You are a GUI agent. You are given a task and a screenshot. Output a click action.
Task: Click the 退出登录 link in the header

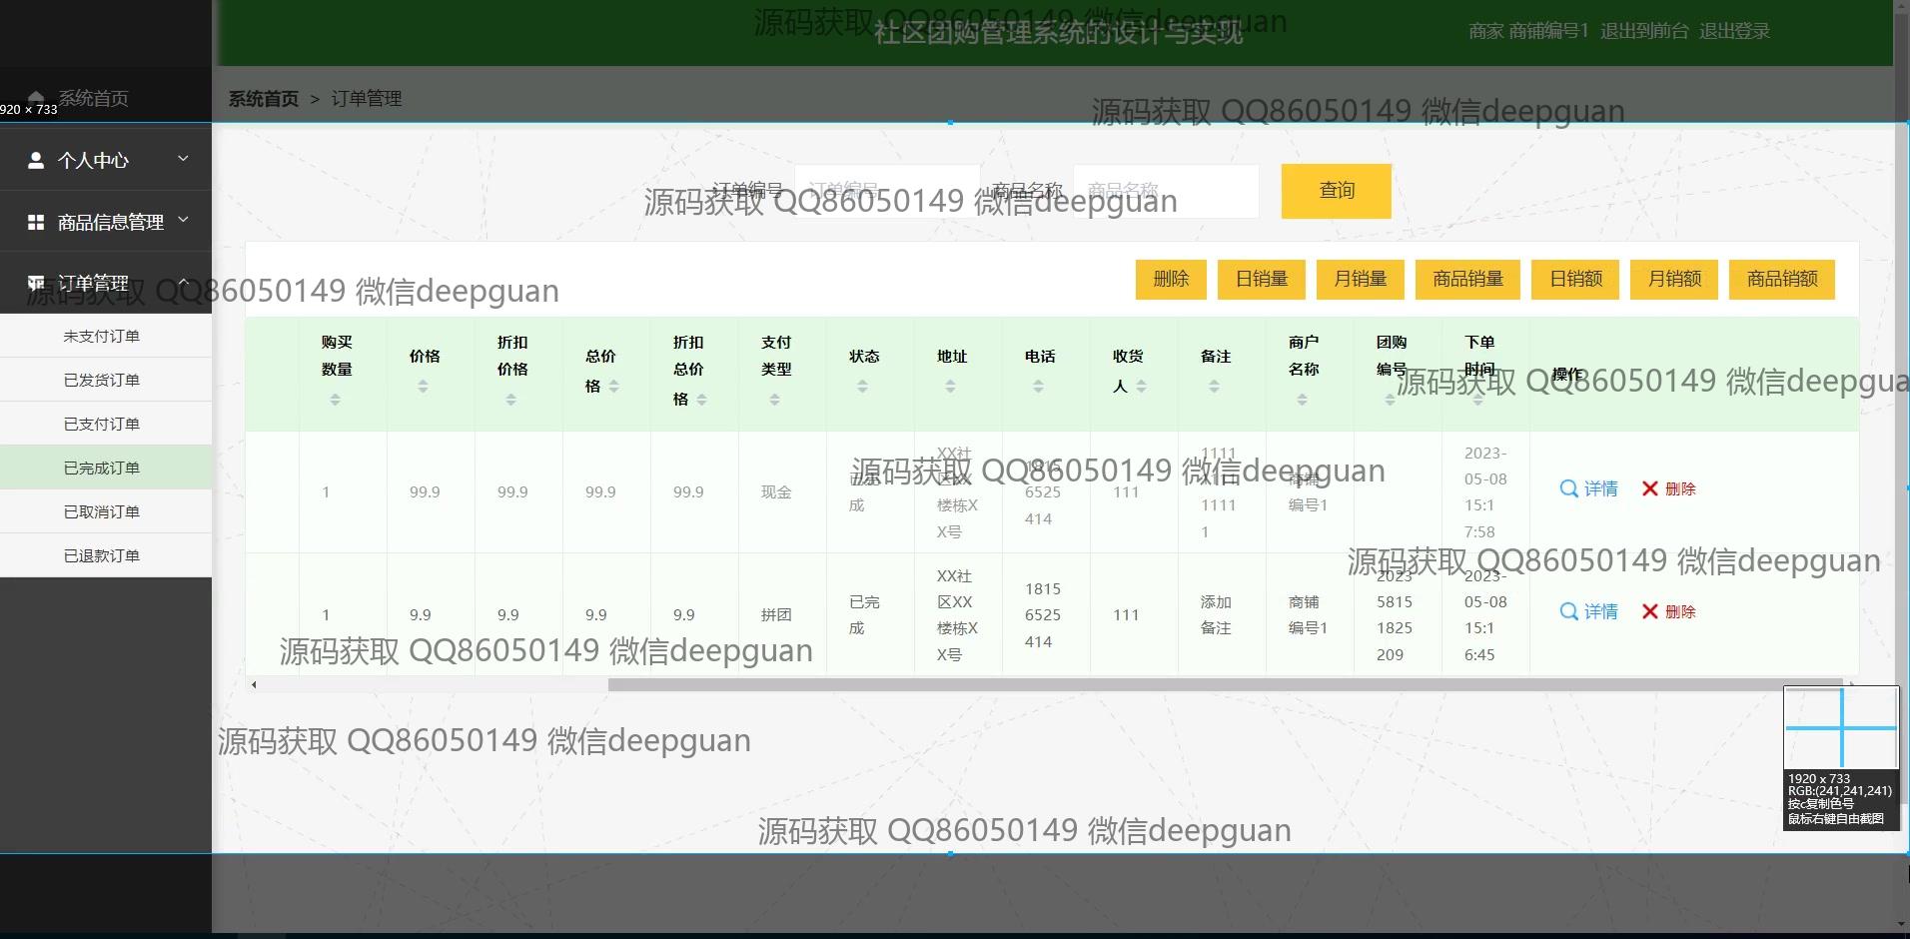coord(1733,31)
